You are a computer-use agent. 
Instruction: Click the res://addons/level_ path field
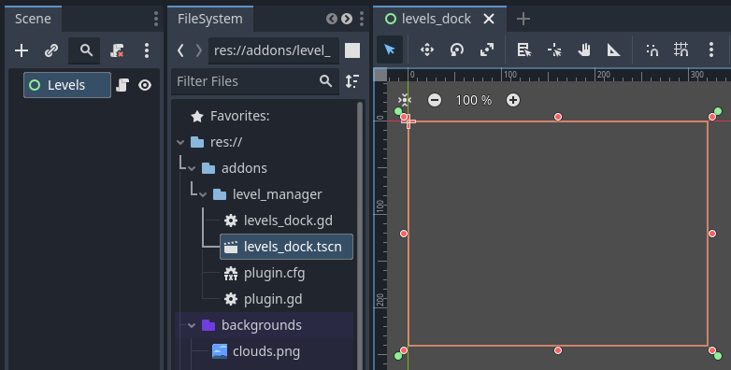coord(274,50)
